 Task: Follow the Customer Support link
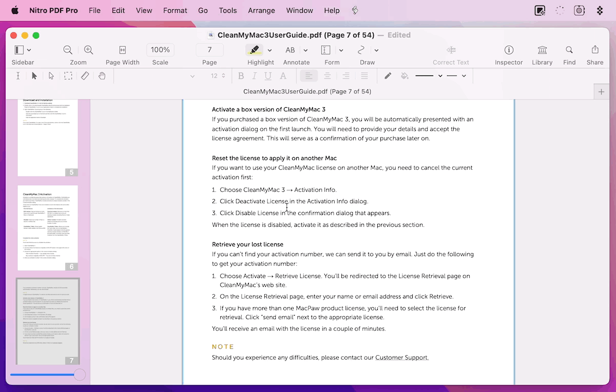coord(402,357)
